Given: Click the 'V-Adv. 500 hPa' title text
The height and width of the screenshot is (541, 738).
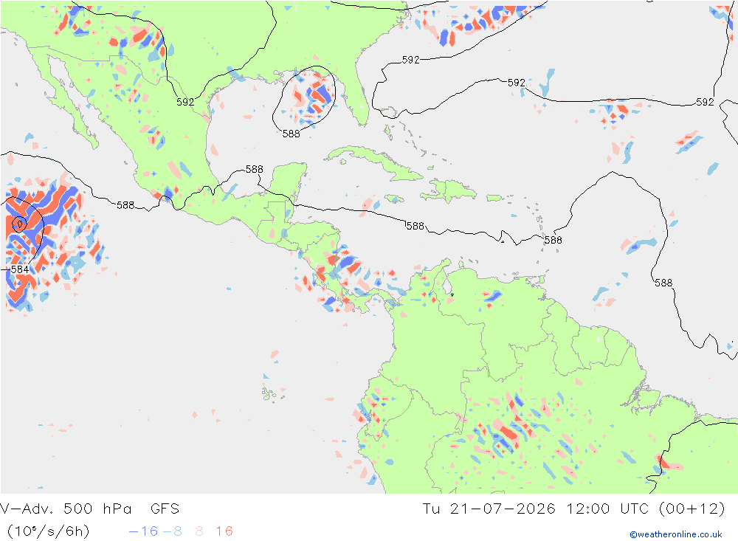Looking at the screenshot, I should point(66,509).
